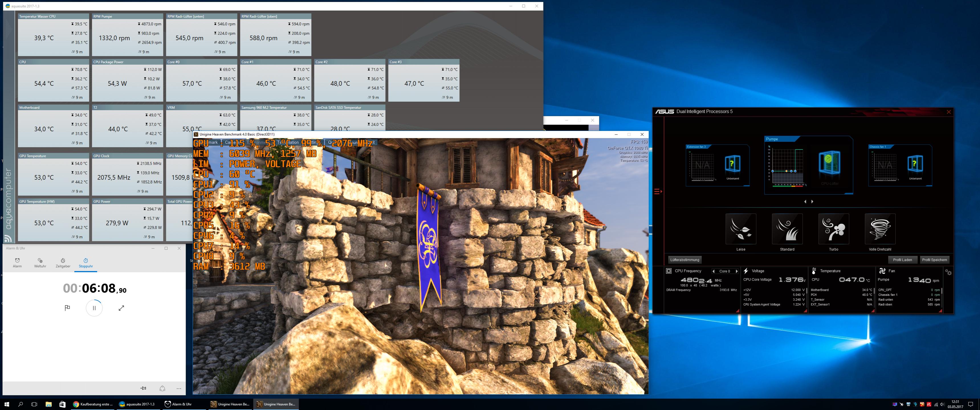This screenshot has height=410, width=980.
Task: Choose the Standard fan profile icon
Action: 787,229
